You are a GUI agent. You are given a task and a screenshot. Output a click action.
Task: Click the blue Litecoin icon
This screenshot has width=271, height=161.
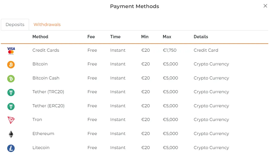click(11, 148)
